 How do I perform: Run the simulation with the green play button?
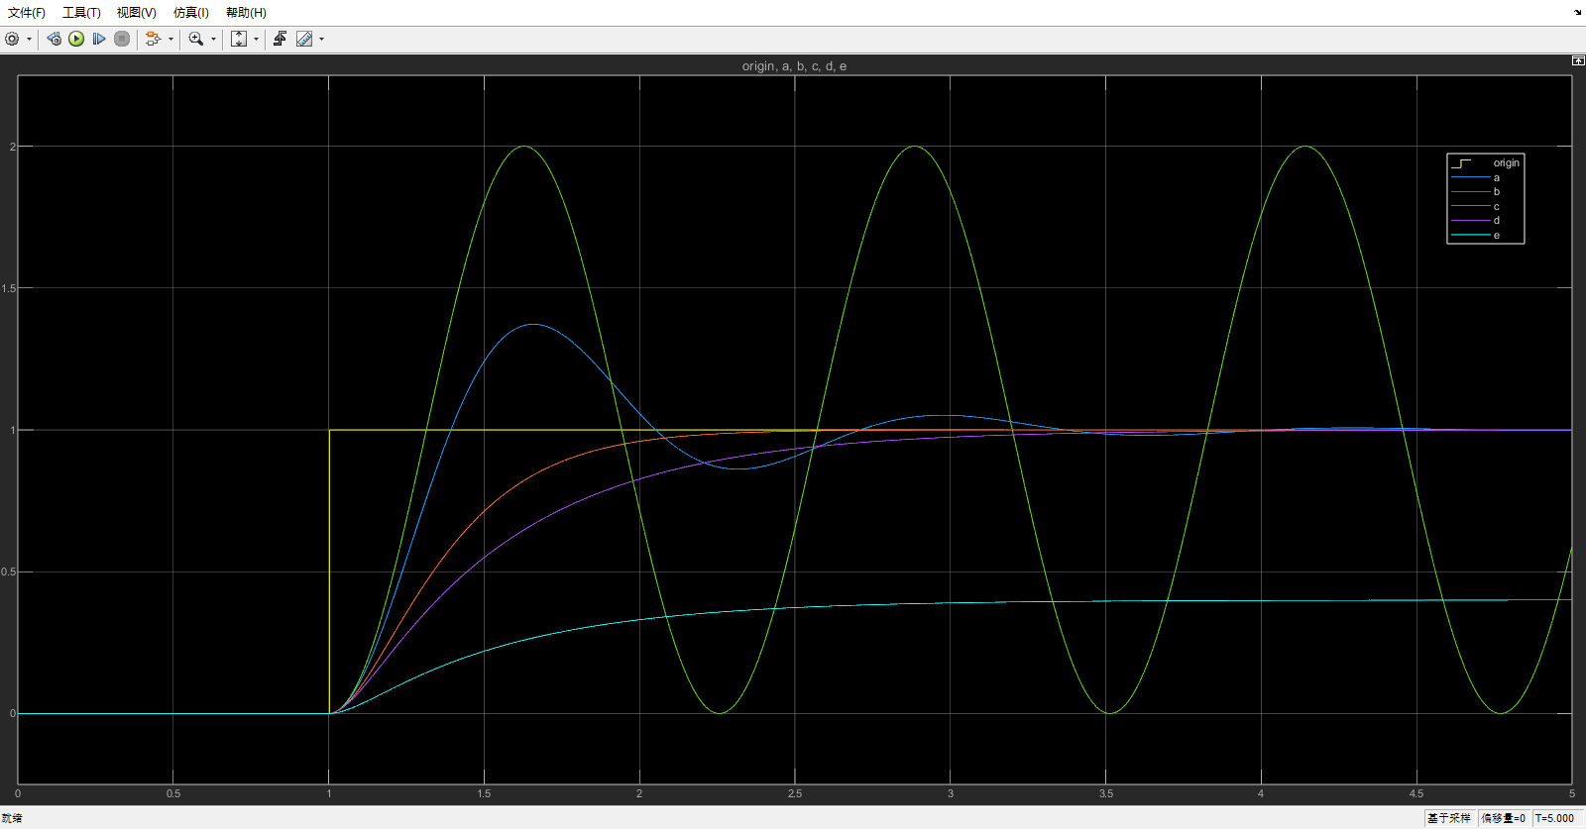click(76, 39)
